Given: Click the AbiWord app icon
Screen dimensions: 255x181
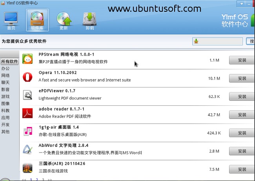Looking at the screenshot, I should point(27,150).
